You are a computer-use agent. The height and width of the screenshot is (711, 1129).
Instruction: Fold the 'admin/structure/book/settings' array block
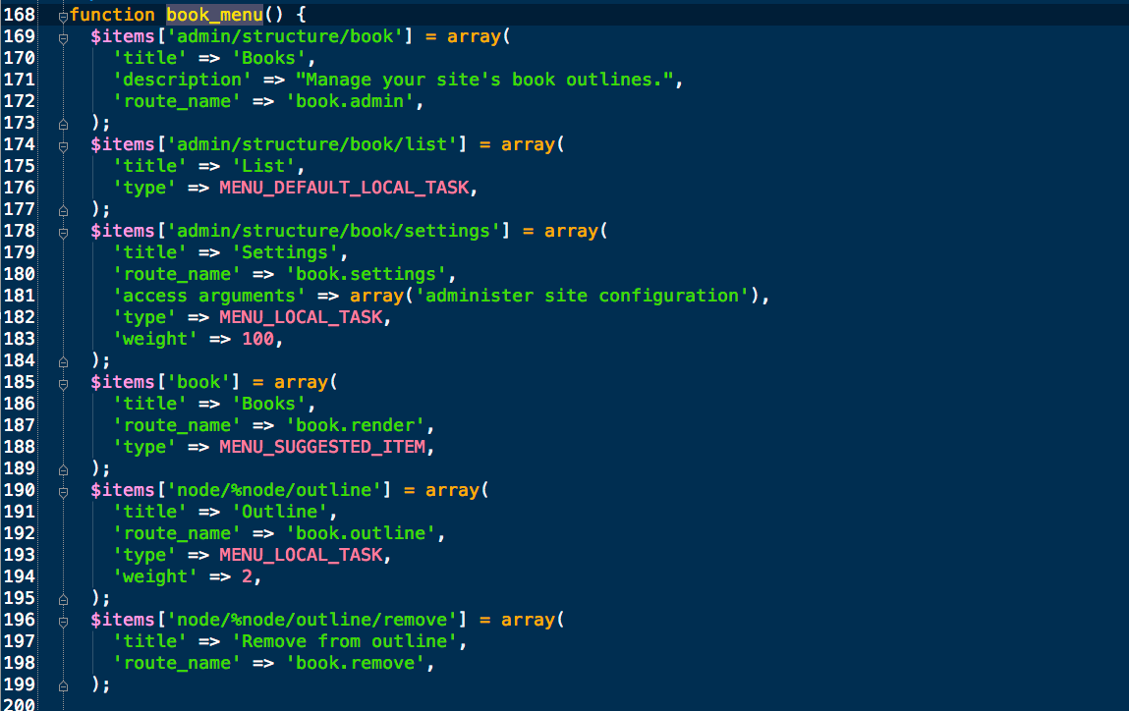coord(64,232)
